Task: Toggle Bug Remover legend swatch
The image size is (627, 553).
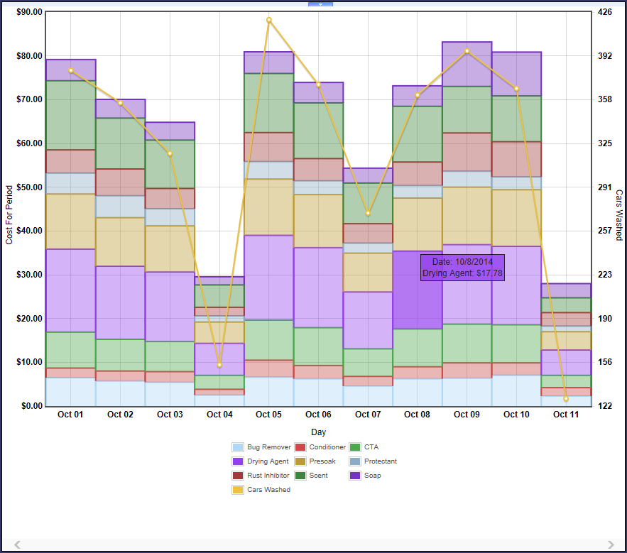Action: pos(238,447)
